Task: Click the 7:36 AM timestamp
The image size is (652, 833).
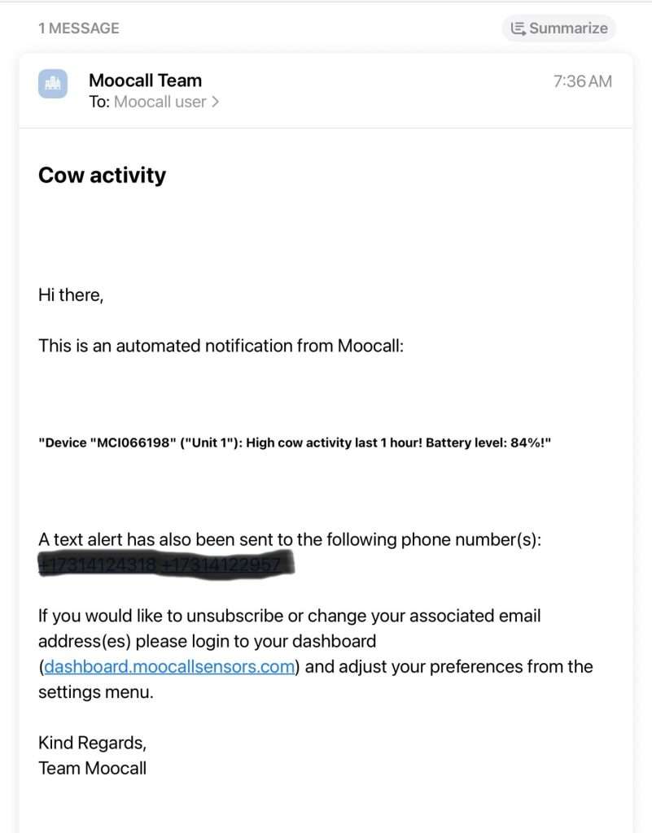Action: click(x=582, y=81)
